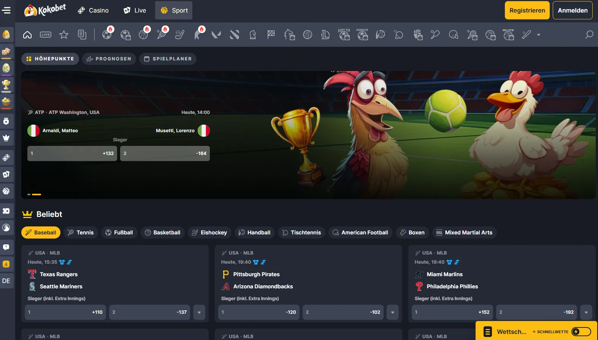Open the LIVE events icon
Viewport: 598px width, 340px height.
[46, 35]
